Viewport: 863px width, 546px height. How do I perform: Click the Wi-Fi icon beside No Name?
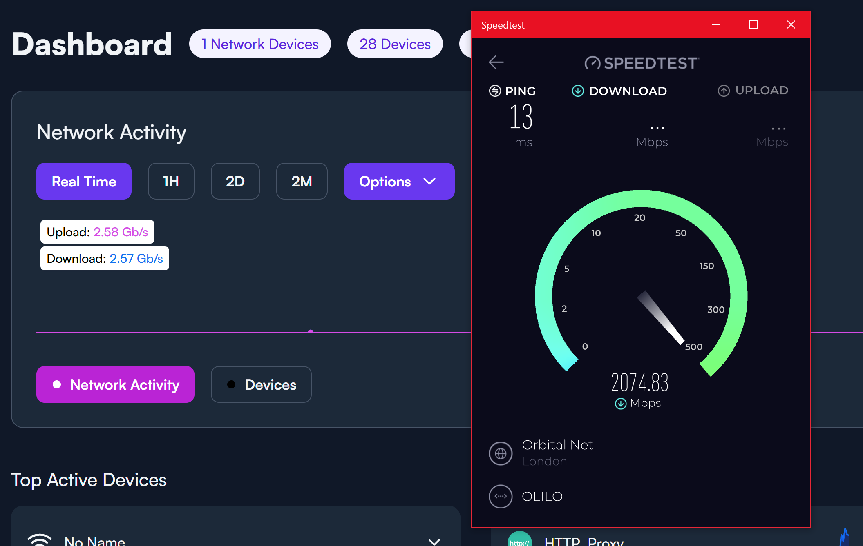(40, 540)
